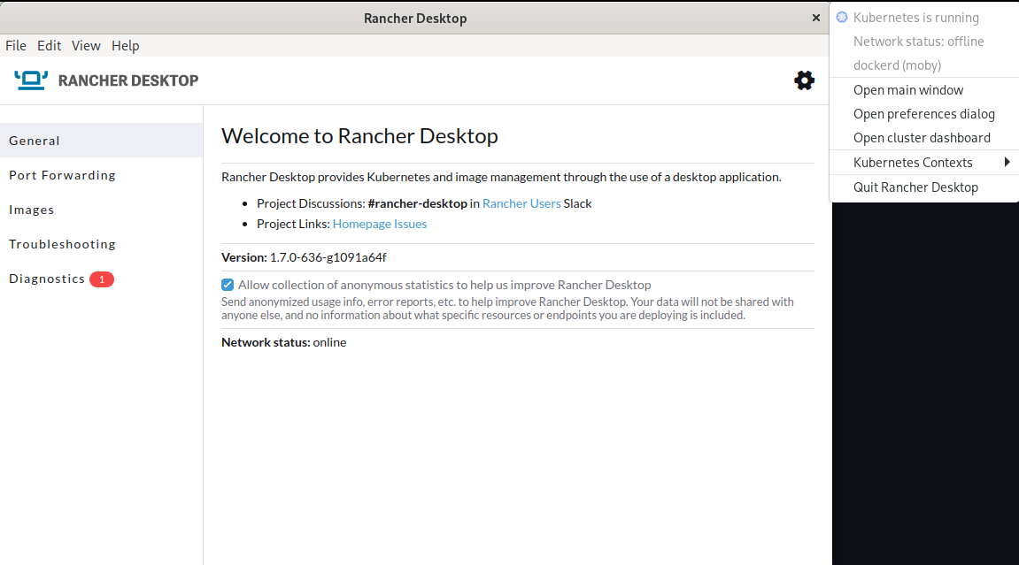Image resolution: width=1019 pixels, height=565 pixels.
Task: Open the Images section
Action: pyautogui.click(x=31, y=209)
